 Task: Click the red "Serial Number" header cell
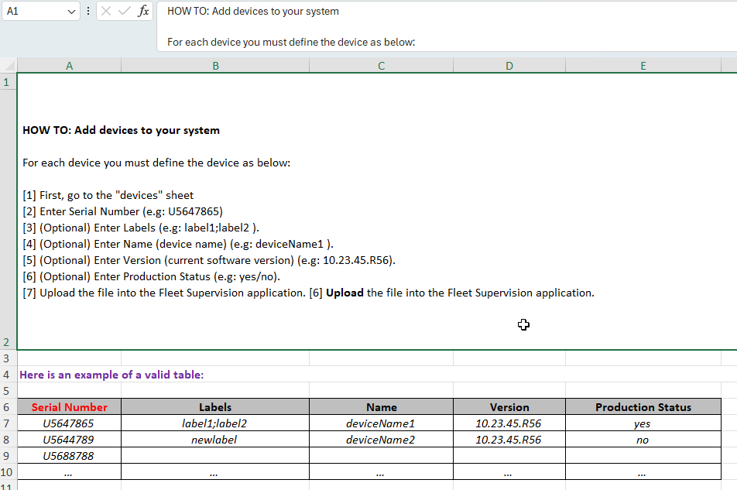69,407
